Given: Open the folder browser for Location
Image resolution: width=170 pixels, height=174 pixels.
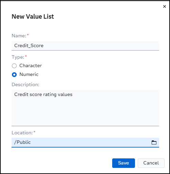Looking at the screenshot, I should click(x=154, y=142).
